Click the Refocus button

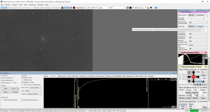coord(182,98)
